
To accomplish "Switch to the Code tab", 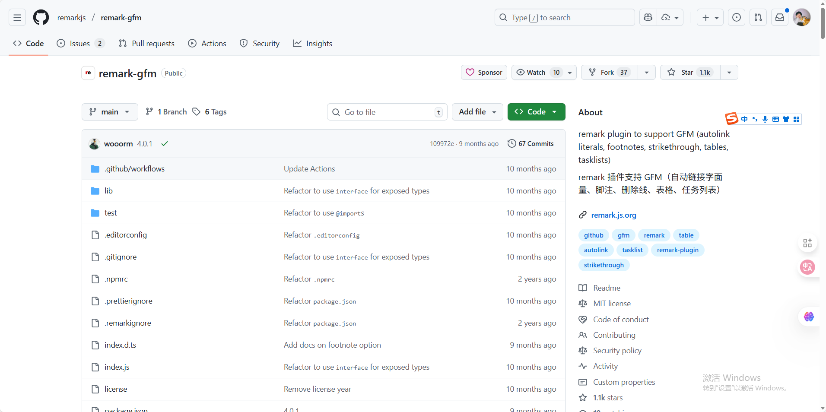I will pos(29,44).
